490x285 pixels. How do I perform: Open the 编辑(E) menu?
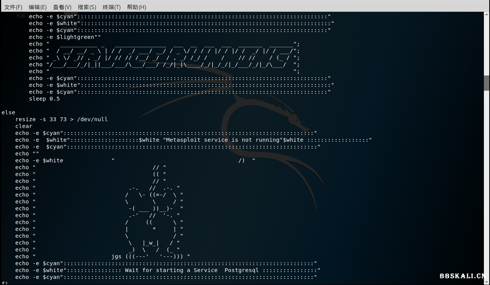(37, 7)
